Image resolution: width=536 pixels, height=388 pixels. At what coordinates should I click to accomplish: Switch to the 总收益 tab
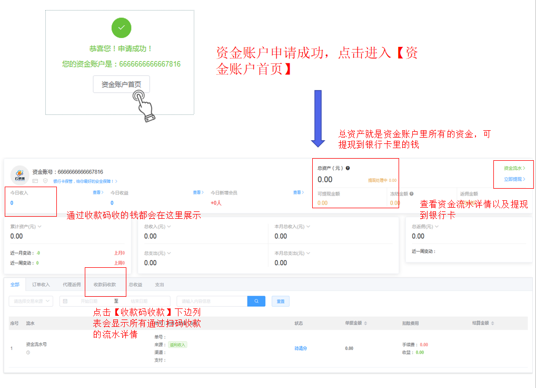[135, 285]
